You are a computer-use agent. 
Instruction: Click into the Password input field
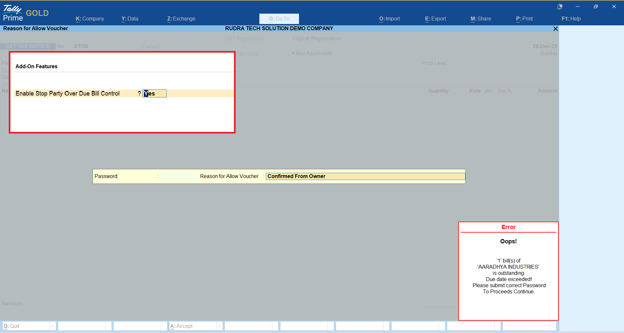[179, 176]
